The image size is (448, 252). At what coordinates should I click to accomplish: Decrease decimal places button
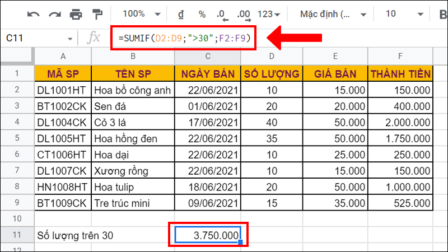(x=222, y=15)
